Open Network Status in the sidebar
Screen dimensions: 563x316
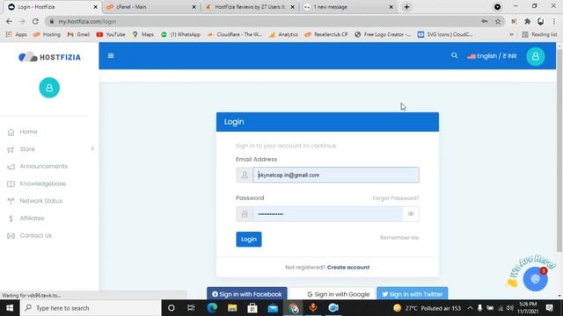coord(41,201)
